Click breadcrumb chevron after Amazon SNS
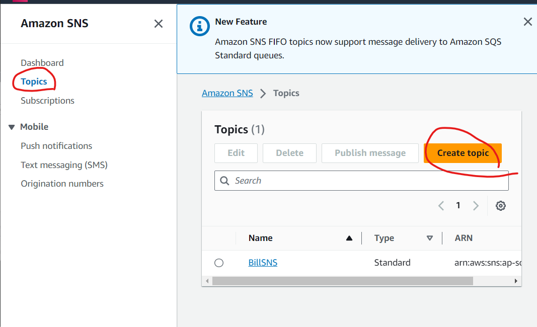The image size is (537, 327). click(x=263, y=94)
